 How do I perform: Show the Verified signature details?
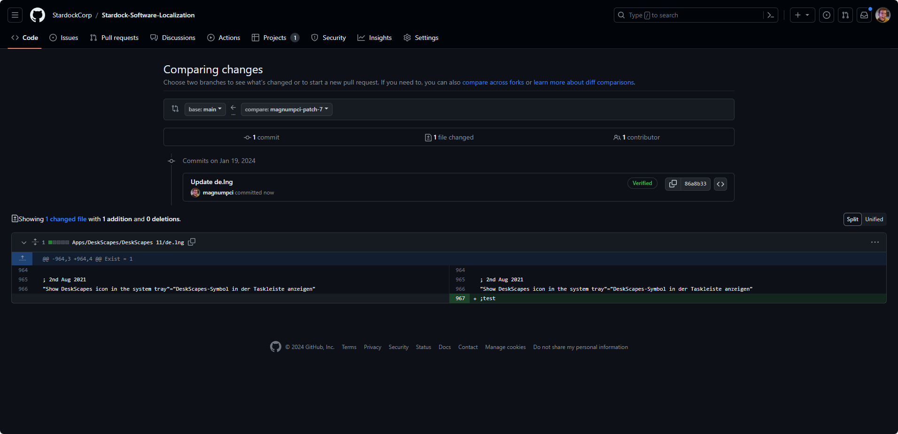click(642, 183)
